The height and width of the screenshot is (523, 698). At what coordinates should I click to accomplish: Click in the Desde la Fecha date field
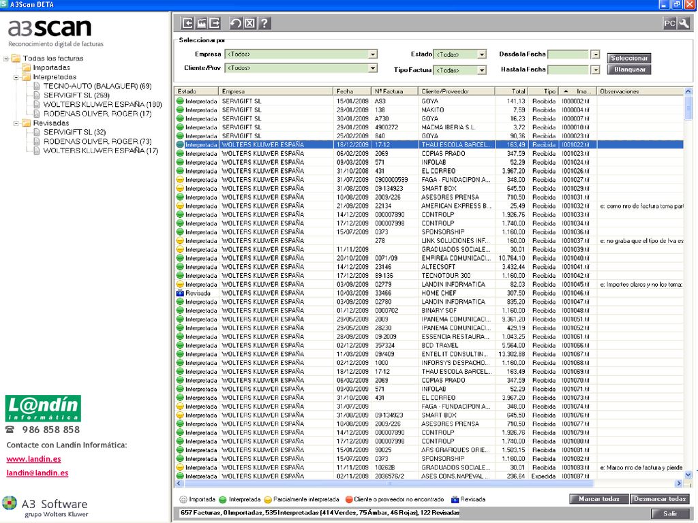[x=568, y=54]
